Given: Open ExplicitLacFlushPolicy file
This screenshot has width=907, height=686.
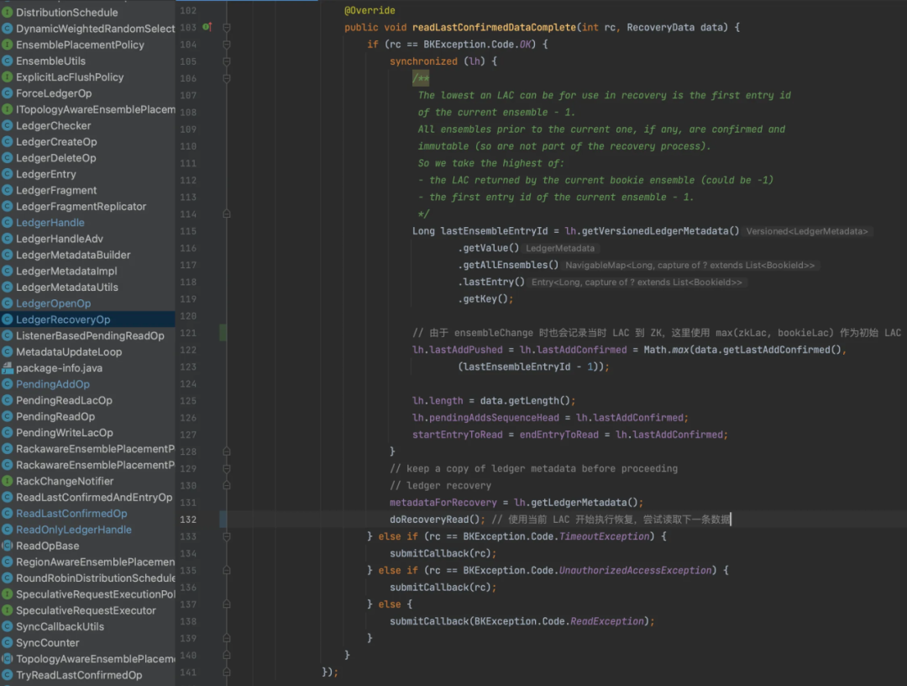Looking at the screenshot, I should point(70,77).
